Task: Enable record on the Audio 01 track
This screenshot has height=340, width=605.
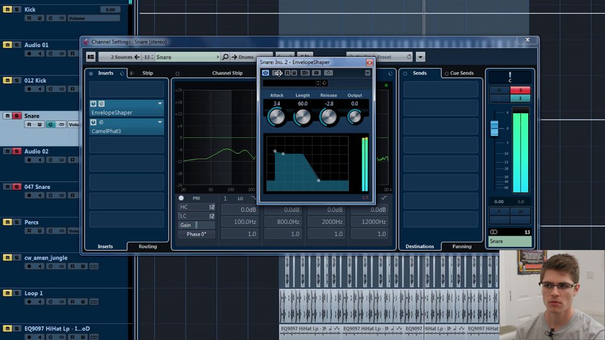Action: (x=29, y=54)
